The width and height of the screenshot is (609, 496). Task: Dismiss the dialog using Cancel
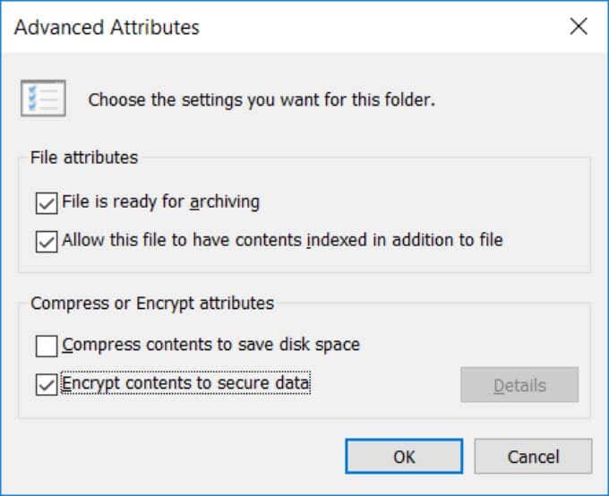[533, 457]
